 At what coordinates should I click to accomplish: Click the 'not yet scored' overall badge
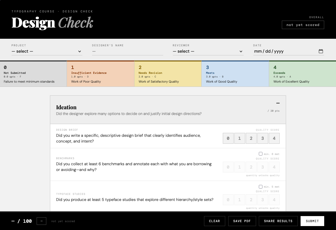click(303, 25)
